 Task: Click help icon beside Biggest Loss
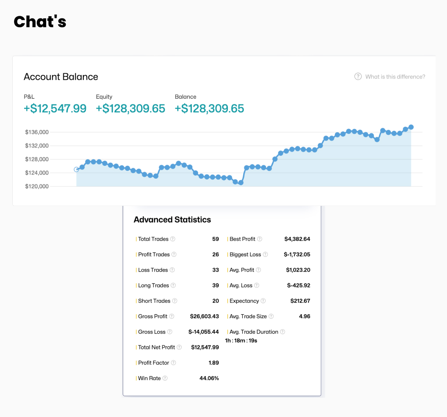[266, 255]
